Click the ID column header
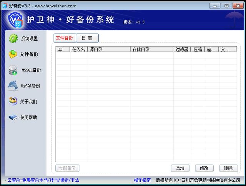246x186 pixels. [63, 49]
